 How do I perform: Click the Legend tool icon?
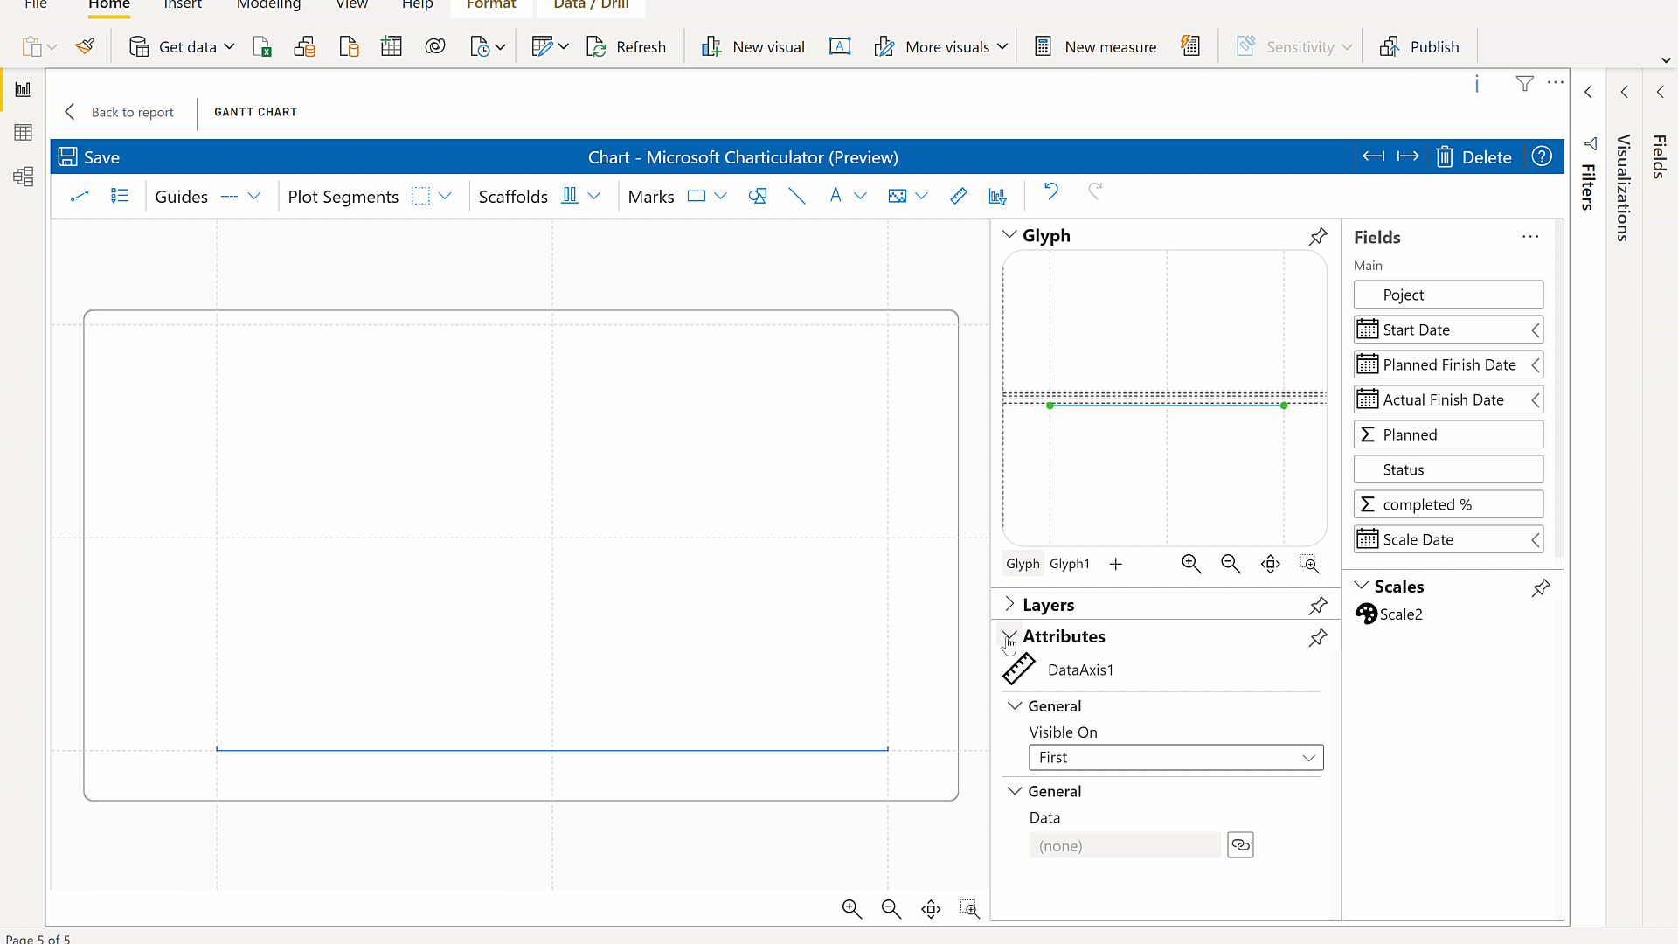pos(120,197)
